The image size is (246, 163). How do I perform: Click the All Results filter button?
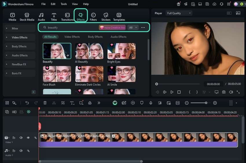(x=50, y=37)
